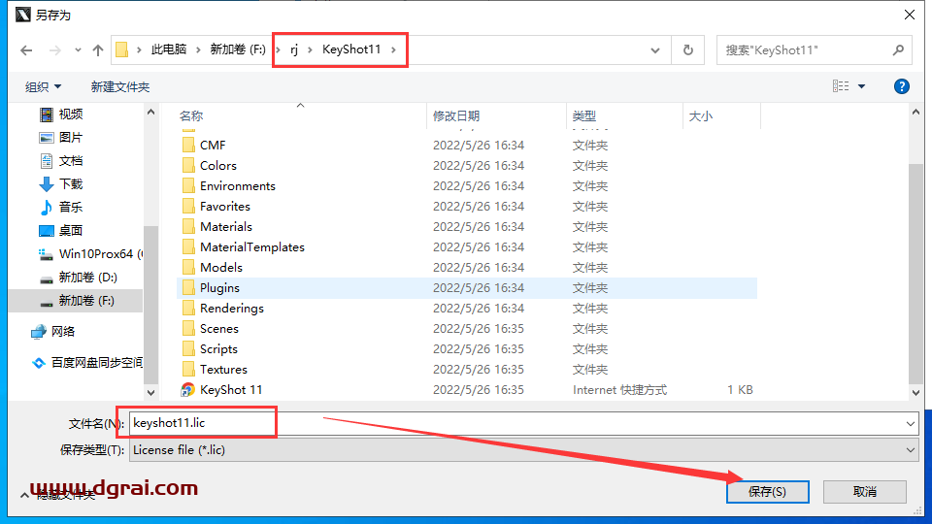Click the file name field with keyshot11.lic
Screen dimensions: 932x524
524,423
